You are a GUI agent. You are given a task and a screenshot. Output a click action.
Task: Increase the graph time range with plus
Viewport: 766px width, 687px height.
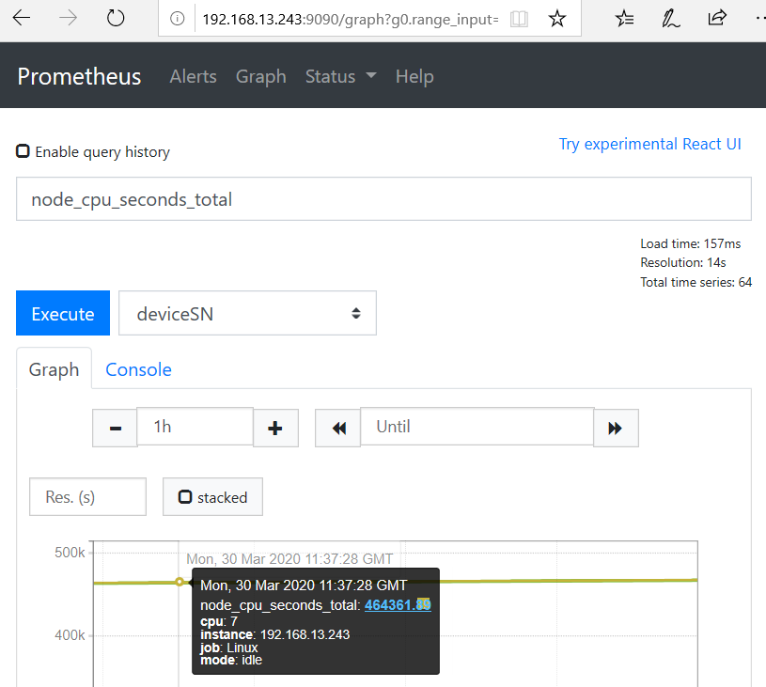coord(275,428)
